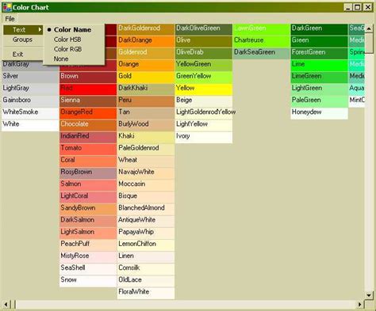Click the BurlyWood swatch
Screen dimensions: 376x311
coord(146,124)
